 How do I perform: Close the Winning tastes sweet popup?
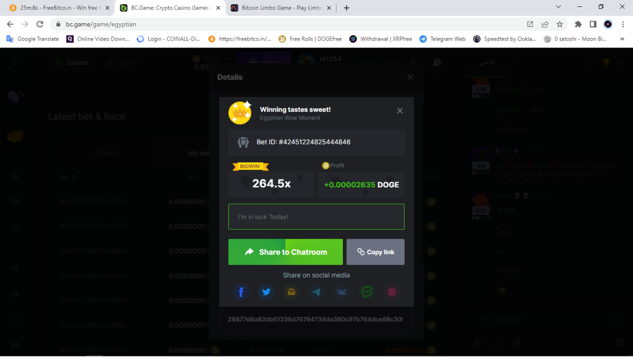400,111
